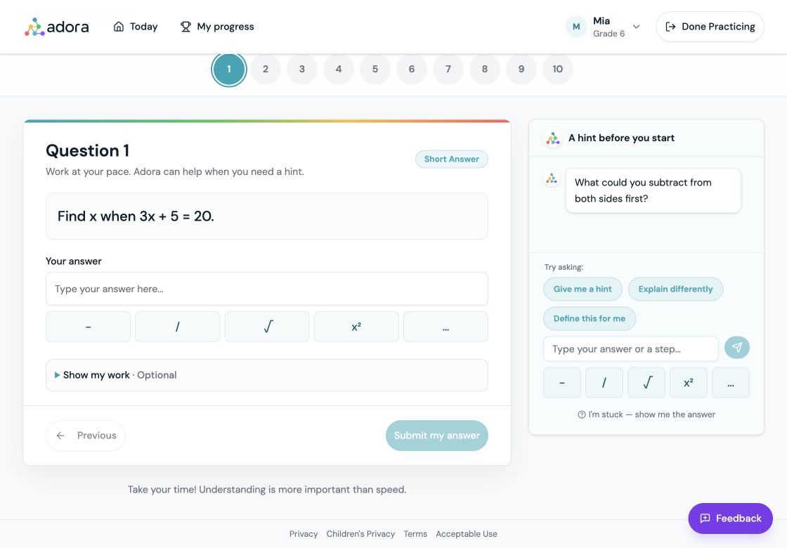
Task: Insert square root in chat panel
Action: click(x=646, y=383)
